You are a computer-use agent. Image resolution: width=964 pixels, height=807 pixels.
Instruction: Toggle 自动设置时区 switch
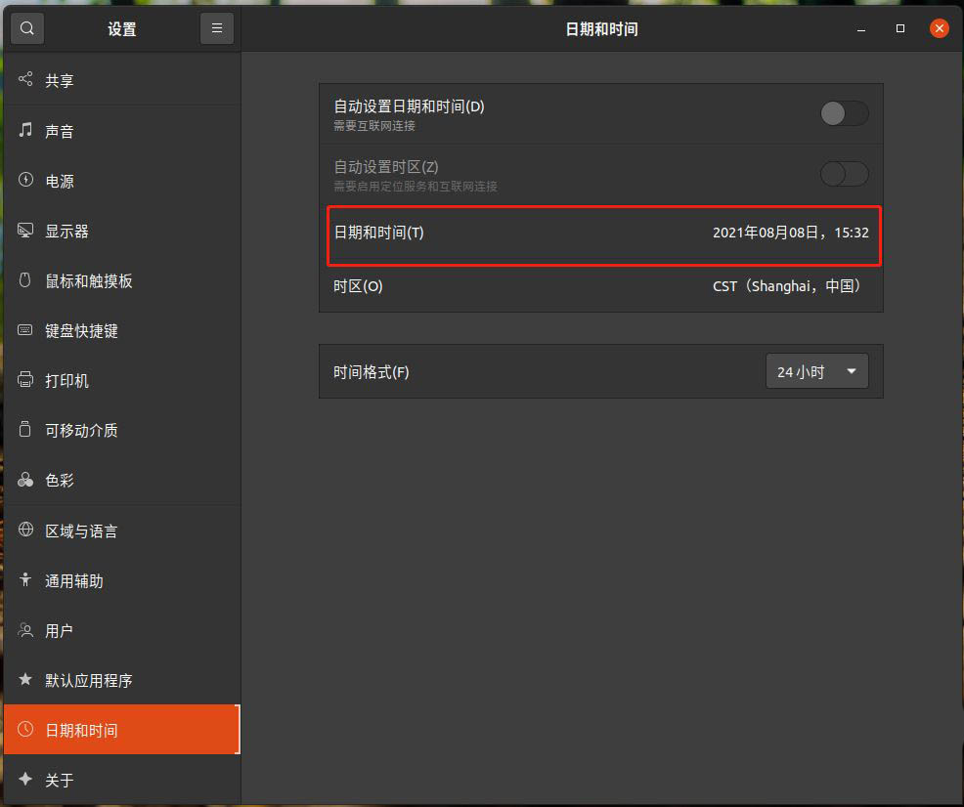coord(844,174)
